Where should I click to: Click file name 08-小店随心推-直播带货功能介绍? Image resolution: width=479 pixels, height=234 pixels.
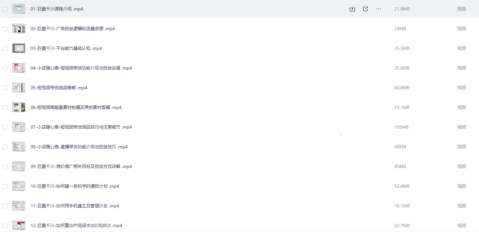click(79, 147)
